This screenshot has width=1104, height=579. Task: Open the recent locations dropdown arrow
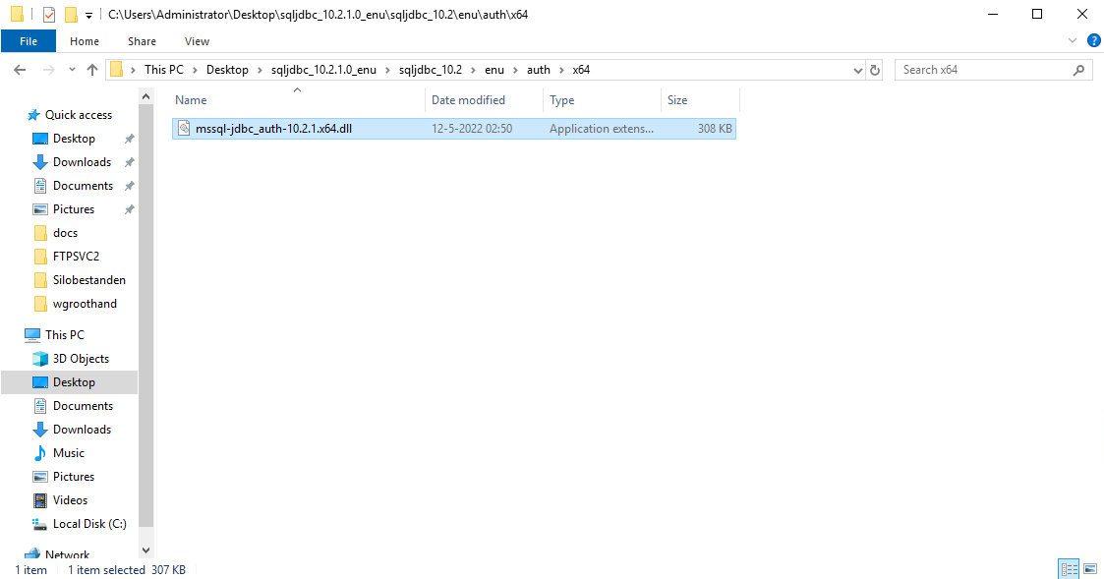click(x=72, y=70)
